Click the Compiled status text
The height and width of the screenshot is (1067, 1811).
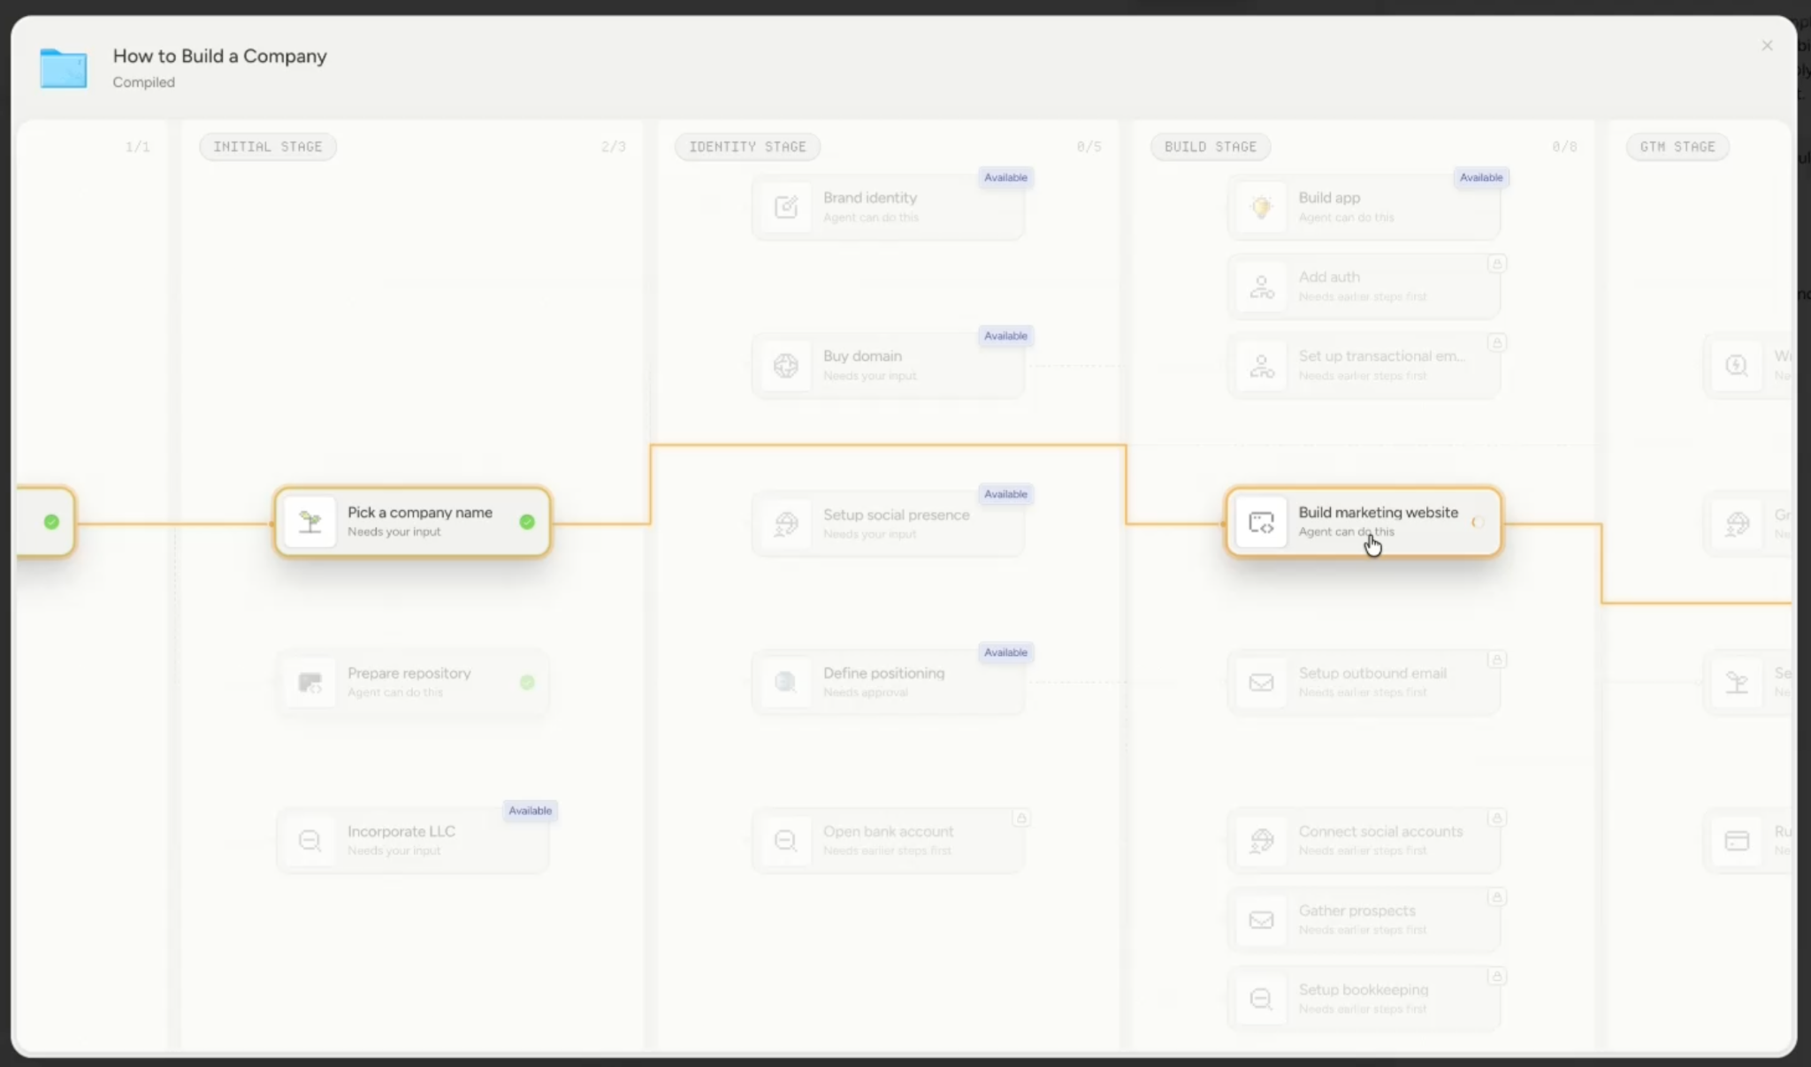coord(144,82)
